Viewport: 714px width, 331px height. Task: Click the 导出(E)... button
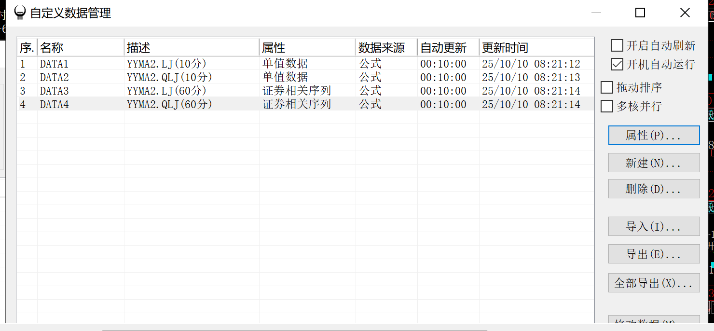tap(654, 254)
